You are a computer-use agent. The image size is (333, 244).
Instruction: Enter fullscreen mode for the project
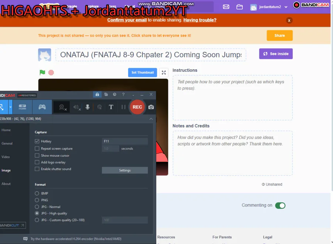pyautogui.click(x=164, y=72)
